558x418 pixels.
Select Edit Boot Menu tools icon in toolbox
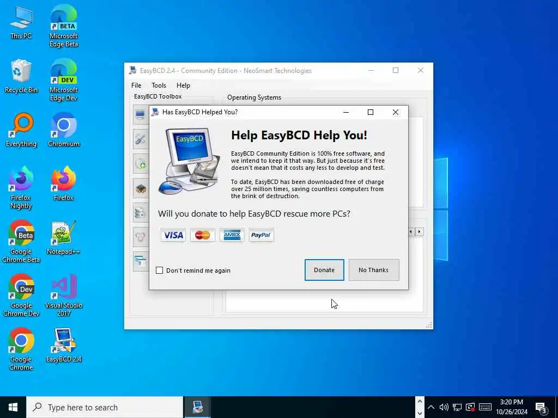coord(141,139)
